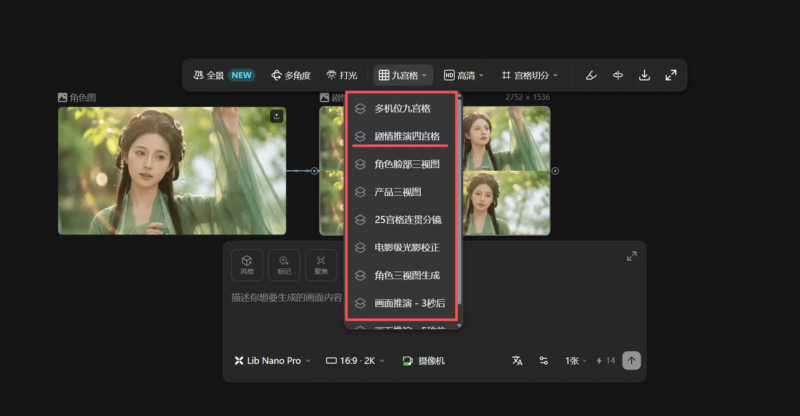Select 角色三视图生成 menu entry
The height and width of the screenshot is (416, 800).
(402, 276)
